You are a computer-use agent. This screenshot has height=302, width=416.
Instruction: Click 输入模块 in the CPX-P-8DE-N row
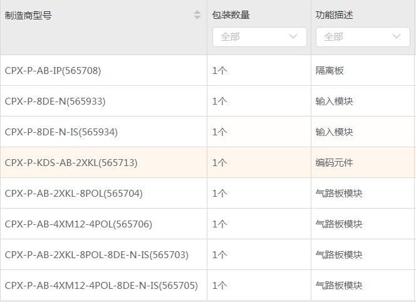click(334, 102)
